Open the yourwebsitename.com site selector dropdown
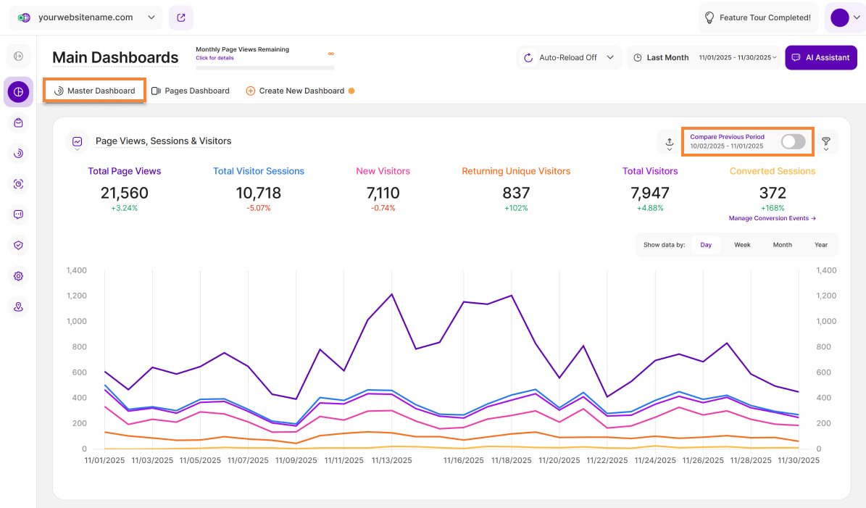The height and width of the screenshot is (508, 866). point(86,17)
